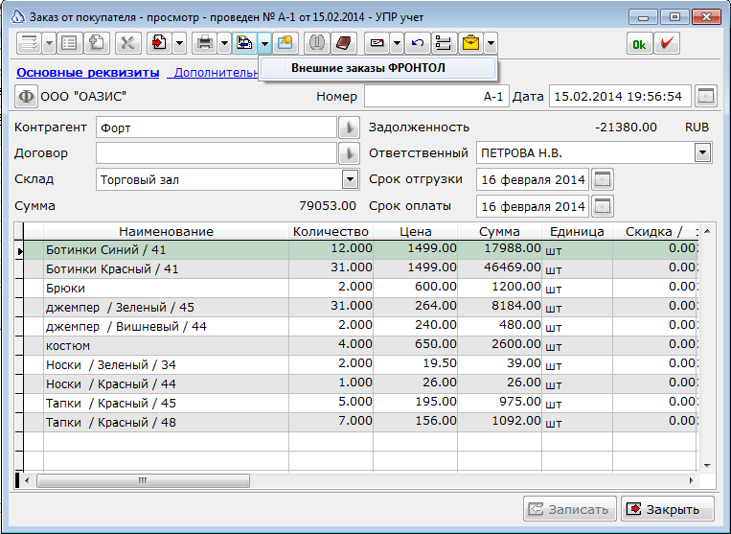
Task: Click selection button beside Договор field
Action: coord(349,153)
